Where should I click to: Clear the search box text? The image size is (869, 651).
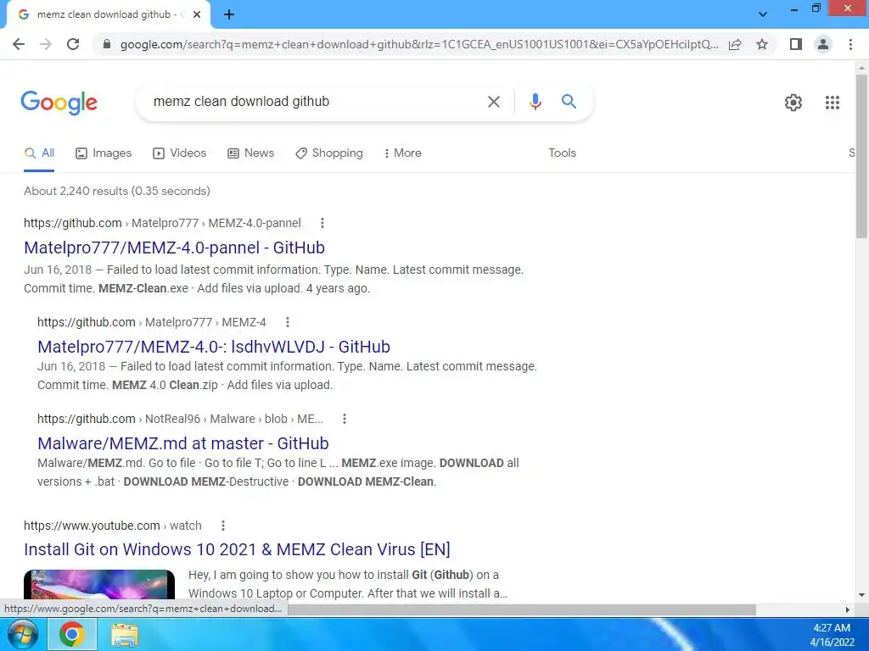pos(493,102)
